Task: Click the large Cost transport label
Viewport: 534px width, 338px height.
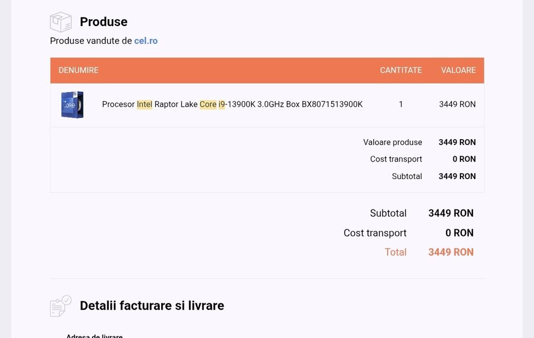Action: [x=375, y=233]
